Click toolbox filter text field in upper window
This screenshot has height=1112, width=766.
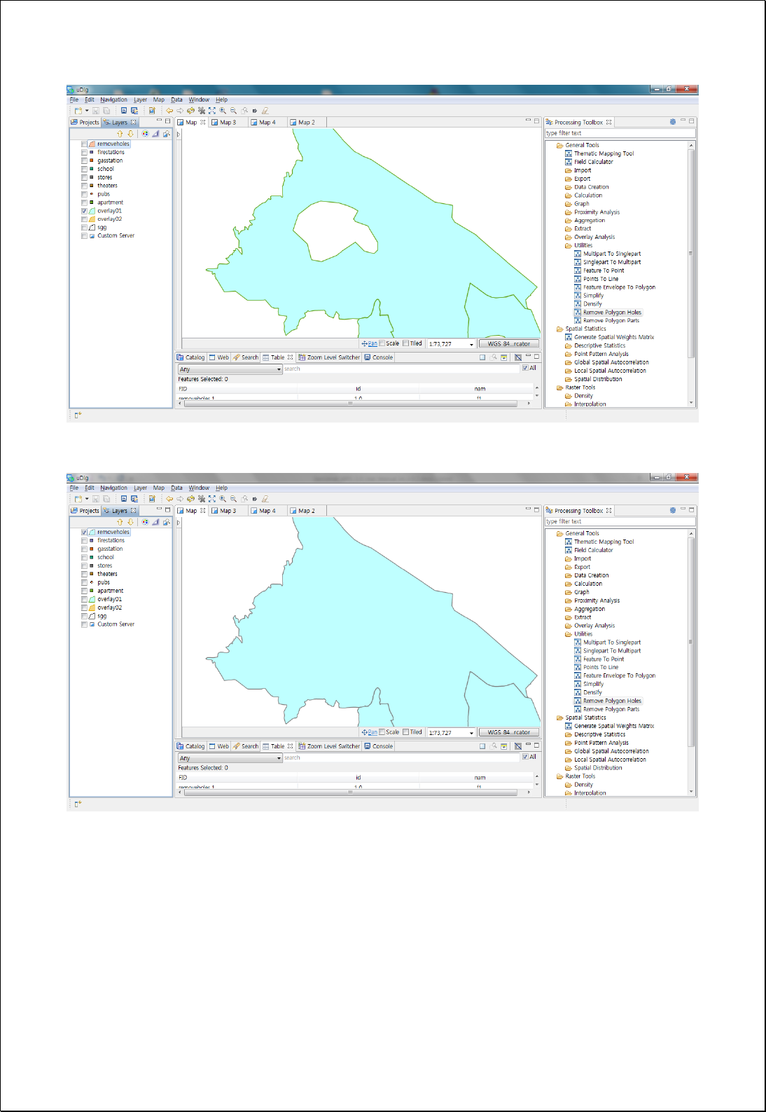coord(620,133)
